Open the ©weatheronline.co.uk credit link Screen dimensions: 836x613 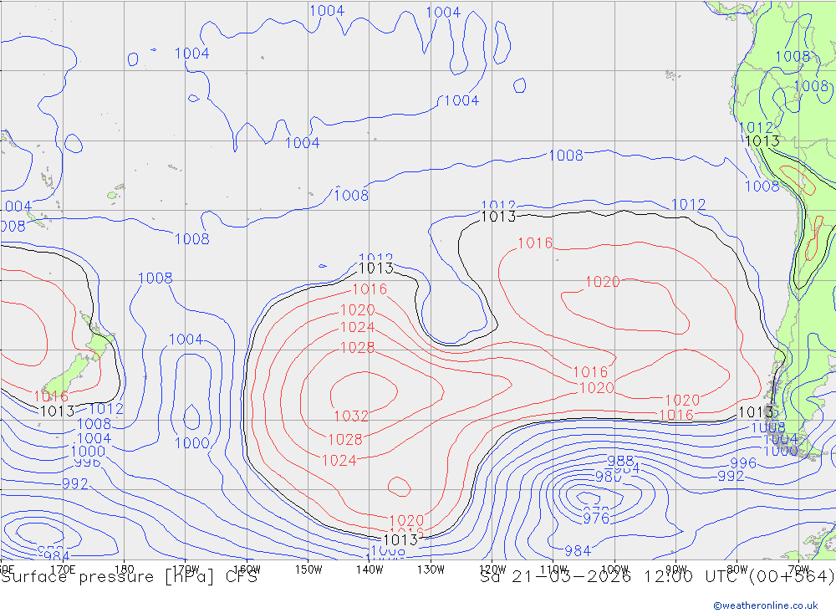(765, 605)
